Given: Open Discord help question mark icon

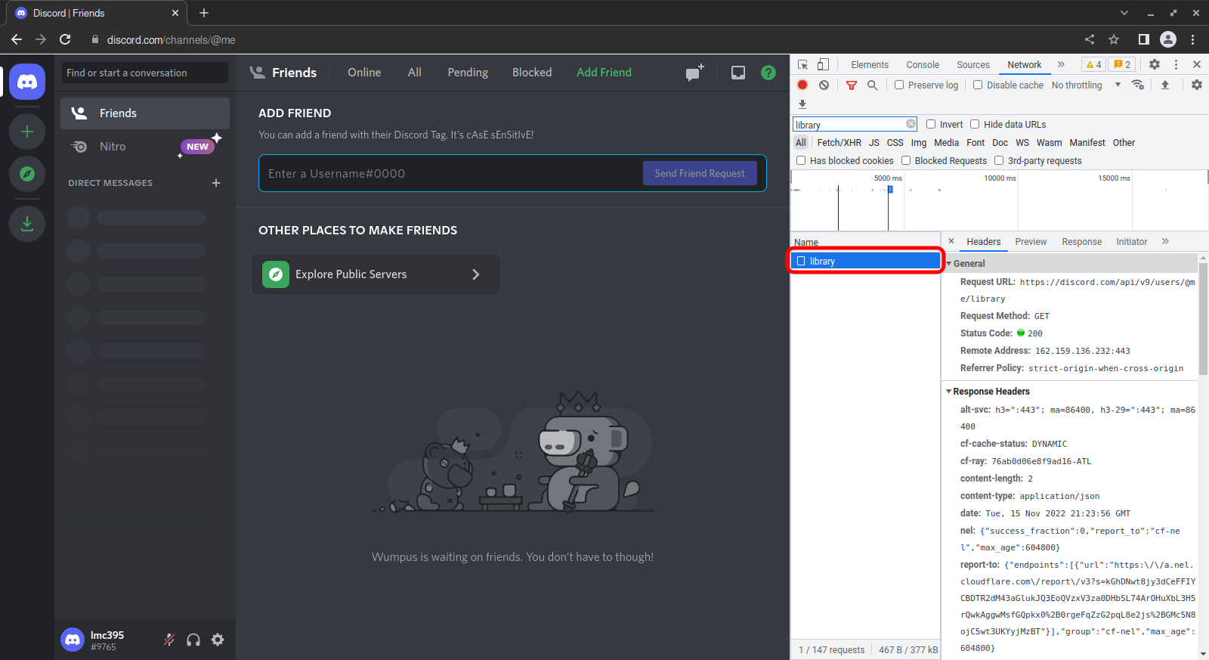Looking at the screenshot, I should point(768,73).
